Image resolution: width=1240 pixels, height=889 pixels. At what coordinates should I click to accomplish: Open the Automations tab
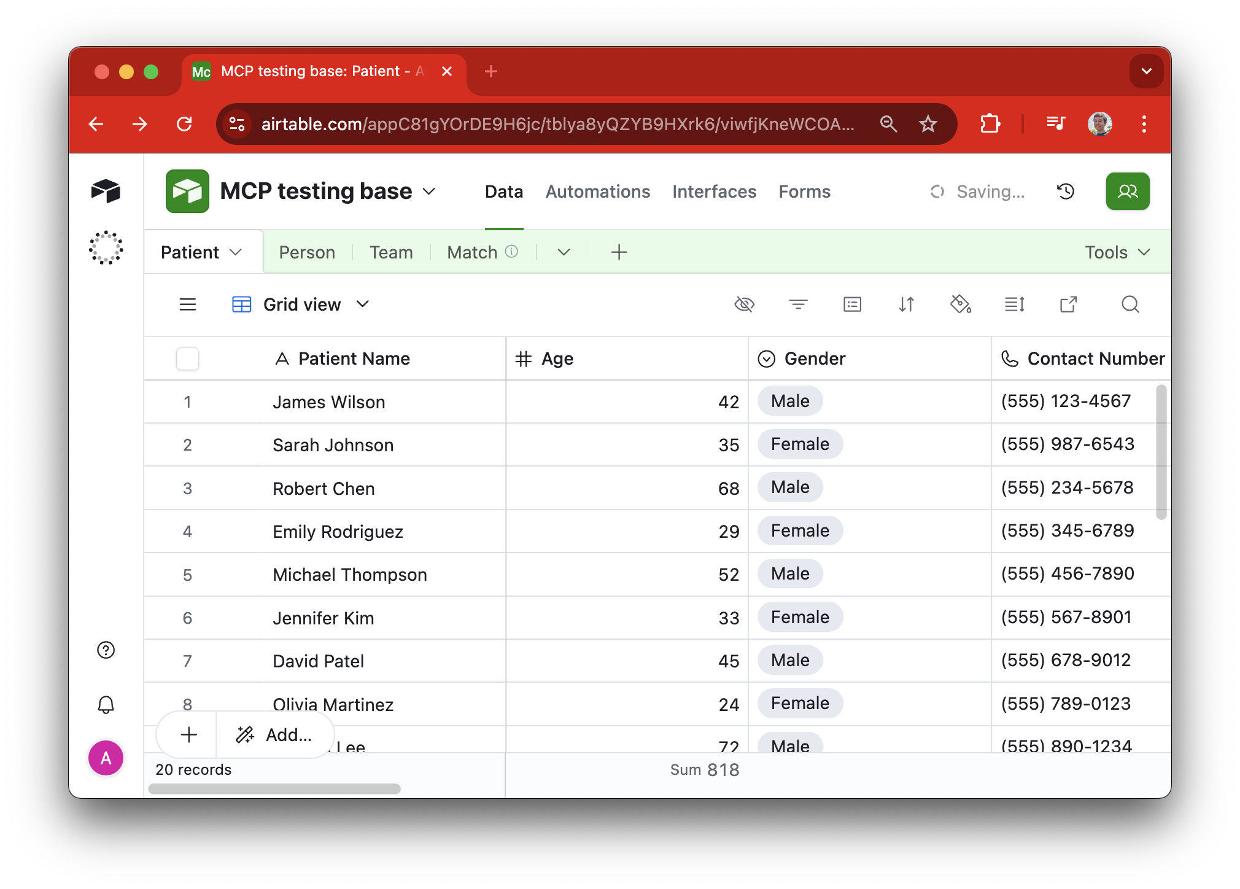(x=597, y=192)
